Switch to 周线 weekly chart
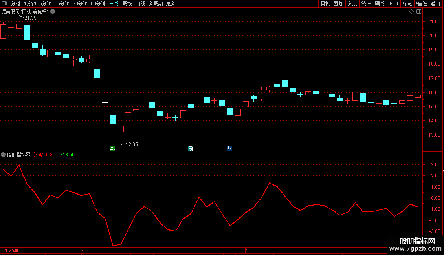Image resolution: width=444 pixels, height=255 pixels. (x=127, y=4)
